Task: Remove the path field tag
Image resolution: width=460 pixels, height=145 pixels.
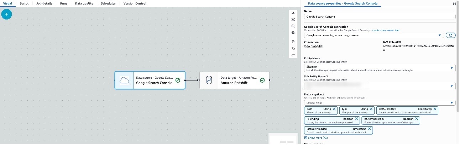Action: (x=335, y=109)
